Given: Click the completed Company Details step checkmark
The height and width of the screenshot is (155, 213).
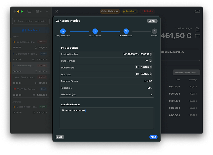Looking at the screenshot, I should tap(63, 31).
